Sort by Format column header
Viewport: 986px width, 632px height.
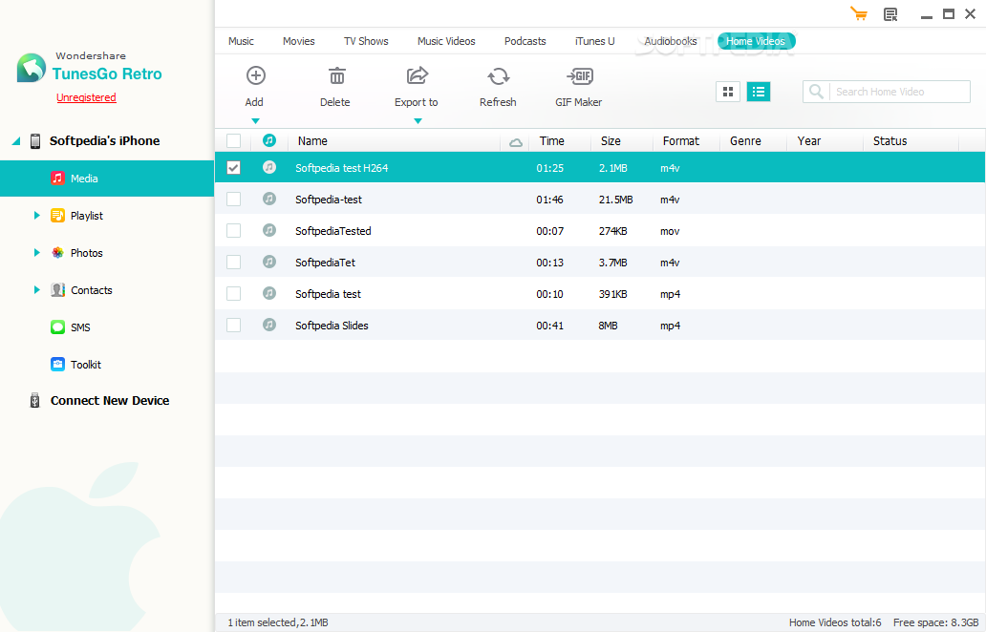click(x=681, y=140)
